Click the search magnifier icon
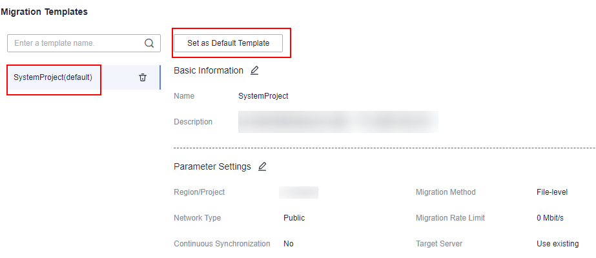This screenshot has width=596, height=258. click(149, 43)
